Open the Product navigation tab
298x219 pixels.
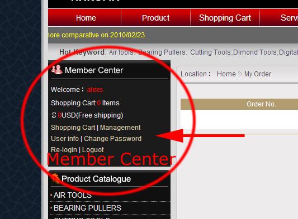click(155, 18)
